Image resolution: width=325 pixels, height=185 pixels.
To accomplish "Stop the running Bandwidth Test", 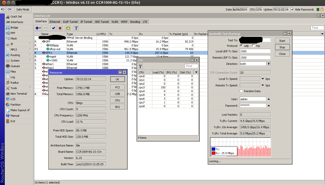I will coord(282,47).
